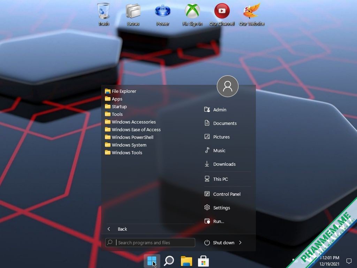Open the Trash desktop icon
The image size is (357, 268).
(104, 14)
